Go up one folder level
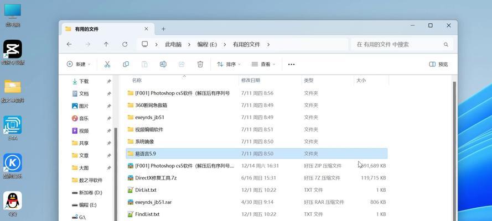The image size is (492, 221). (x=106, y=44)
